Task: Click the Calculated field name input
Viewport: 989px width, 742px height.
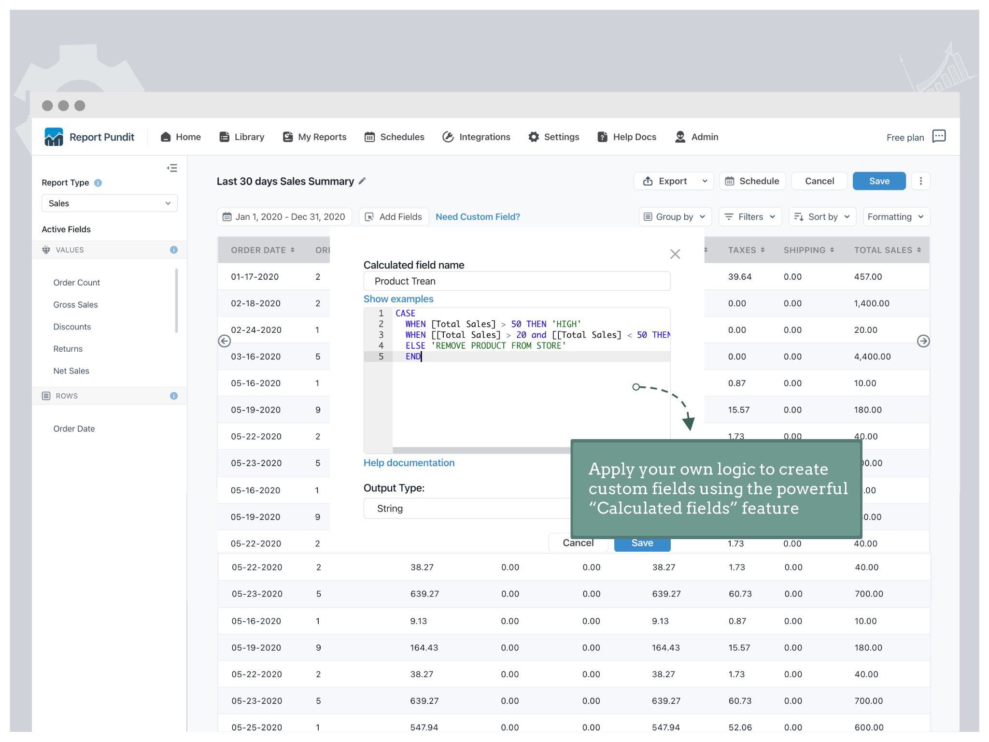Action: pos(516,281)
